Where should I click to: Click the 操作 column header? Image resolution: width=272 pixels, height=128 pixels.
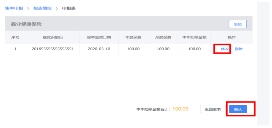[232, 37]
